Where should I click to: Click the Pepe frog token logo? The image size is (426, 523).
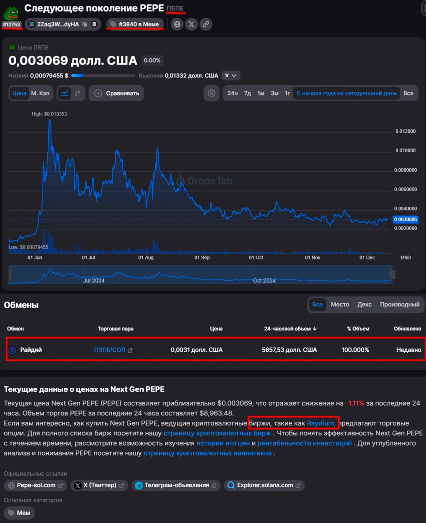11,13
